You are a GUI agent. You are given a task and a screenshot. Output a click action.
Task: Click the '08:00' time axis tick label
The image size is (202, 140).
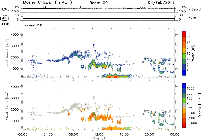coord(73,135)
